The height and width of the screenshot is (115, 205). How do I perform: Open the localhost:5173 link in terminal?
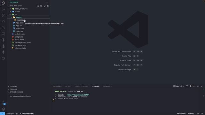(78, 95)
